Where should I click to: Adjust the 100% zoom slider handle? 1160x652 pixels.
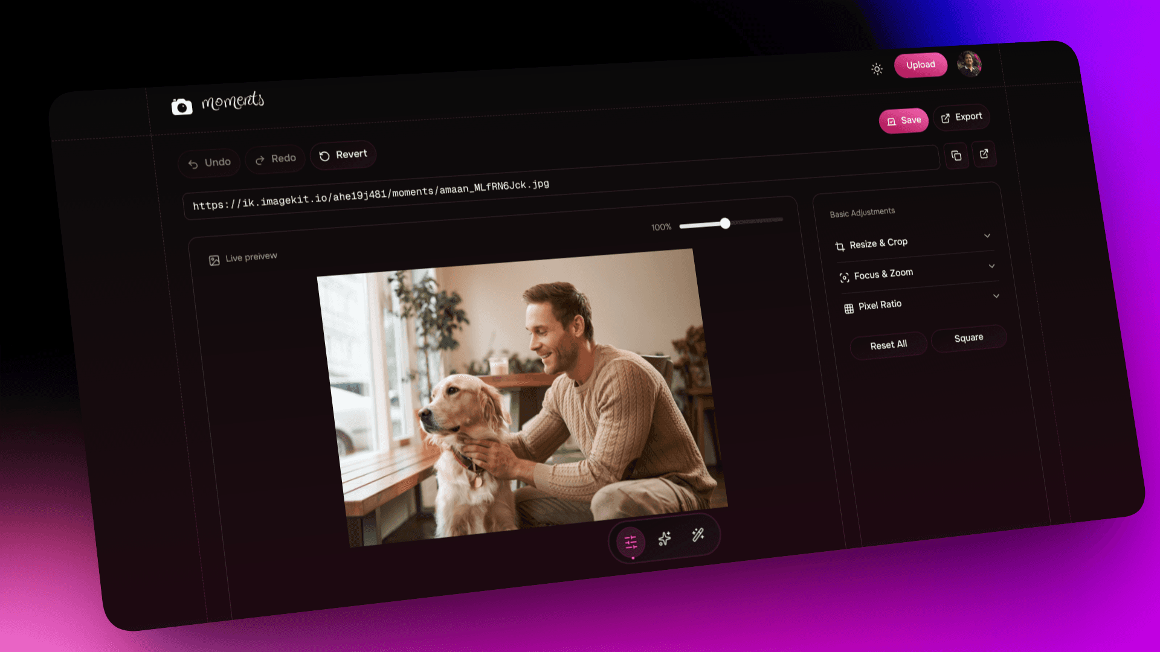click(x=725, y=223)
